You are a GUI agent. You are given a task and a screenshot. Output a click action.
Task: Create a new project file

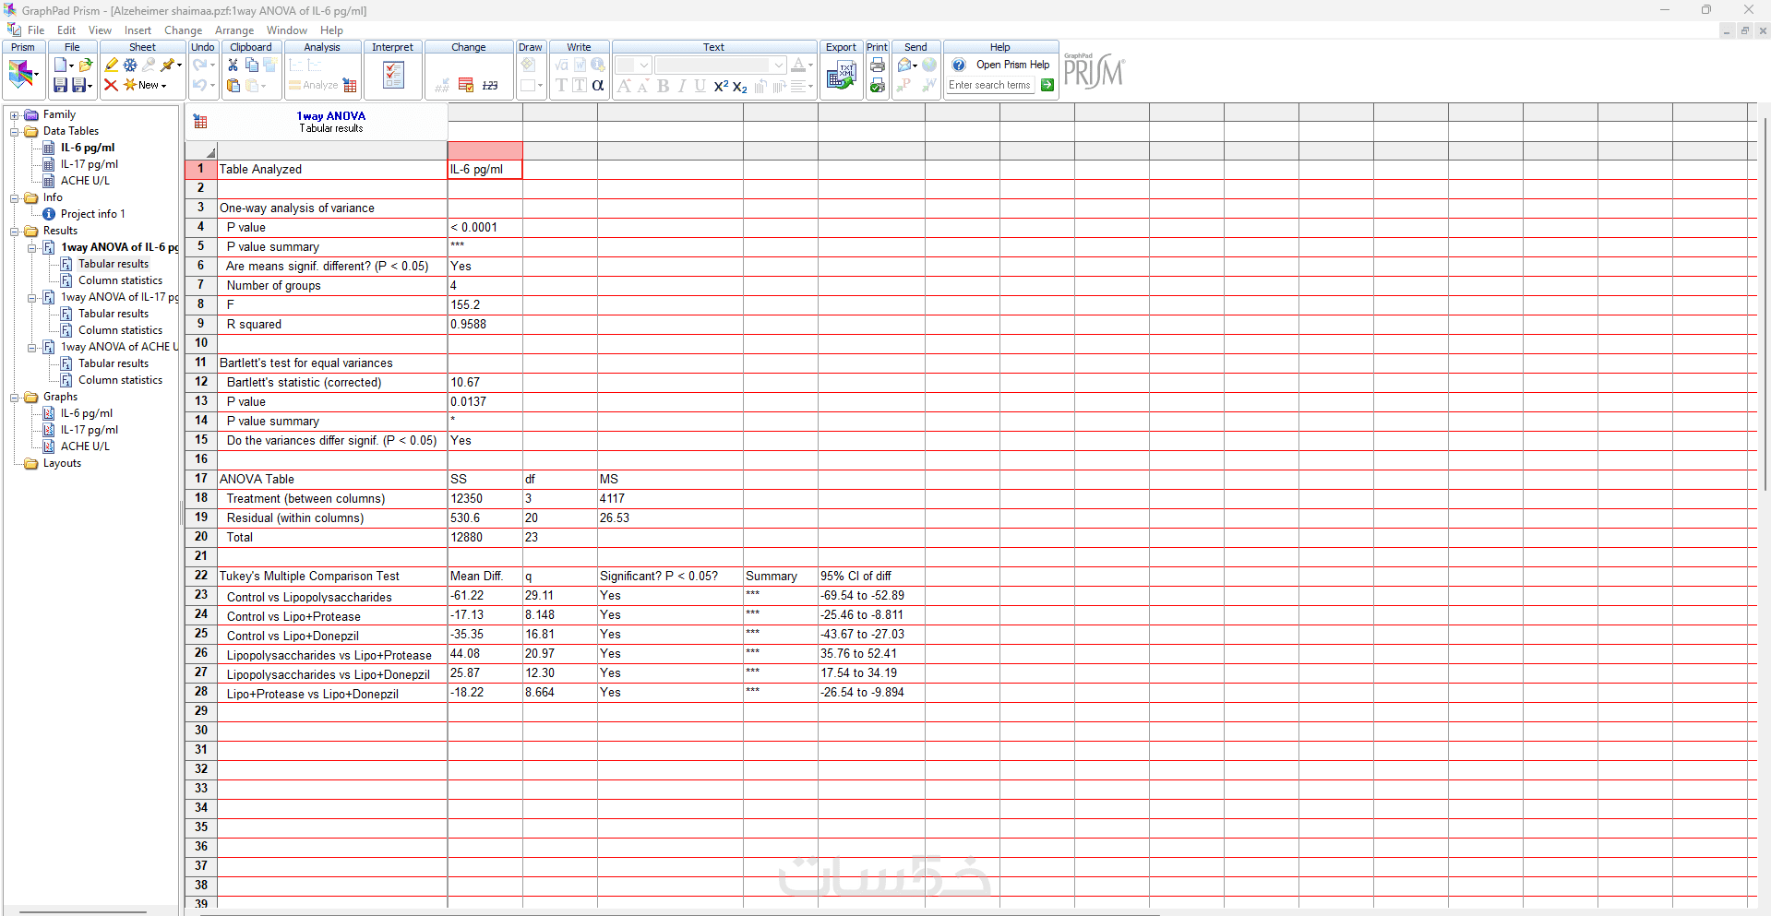[60, 65]
